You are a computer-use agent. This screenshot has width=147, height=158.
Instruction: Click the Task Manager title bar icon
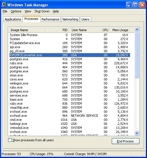click(x=4, y=5)
